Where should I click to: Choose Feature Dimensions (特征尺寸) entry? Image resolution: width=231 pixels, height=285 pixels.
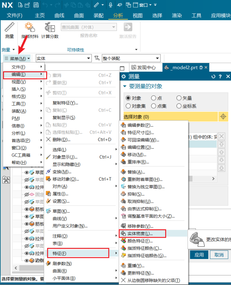141,132
